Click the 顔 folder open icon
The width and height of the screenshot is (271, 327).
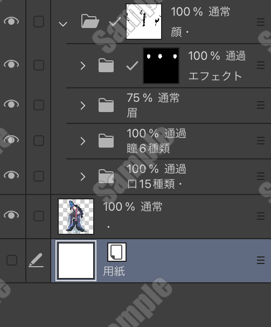point(90,21)
